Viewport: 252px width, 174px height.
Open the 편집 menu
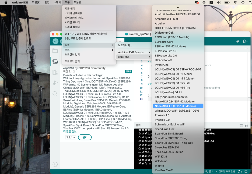click(x=47, y=2)
